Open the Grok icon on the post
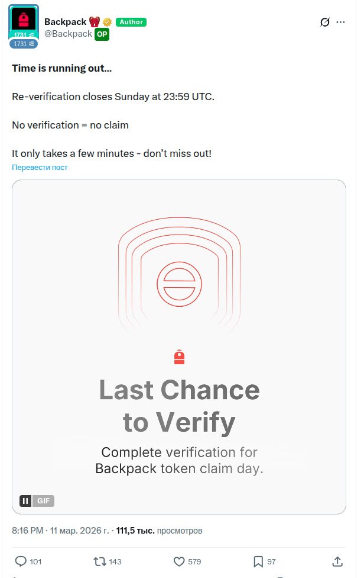The height and width of the screenshot is (578, 364). 324,23
